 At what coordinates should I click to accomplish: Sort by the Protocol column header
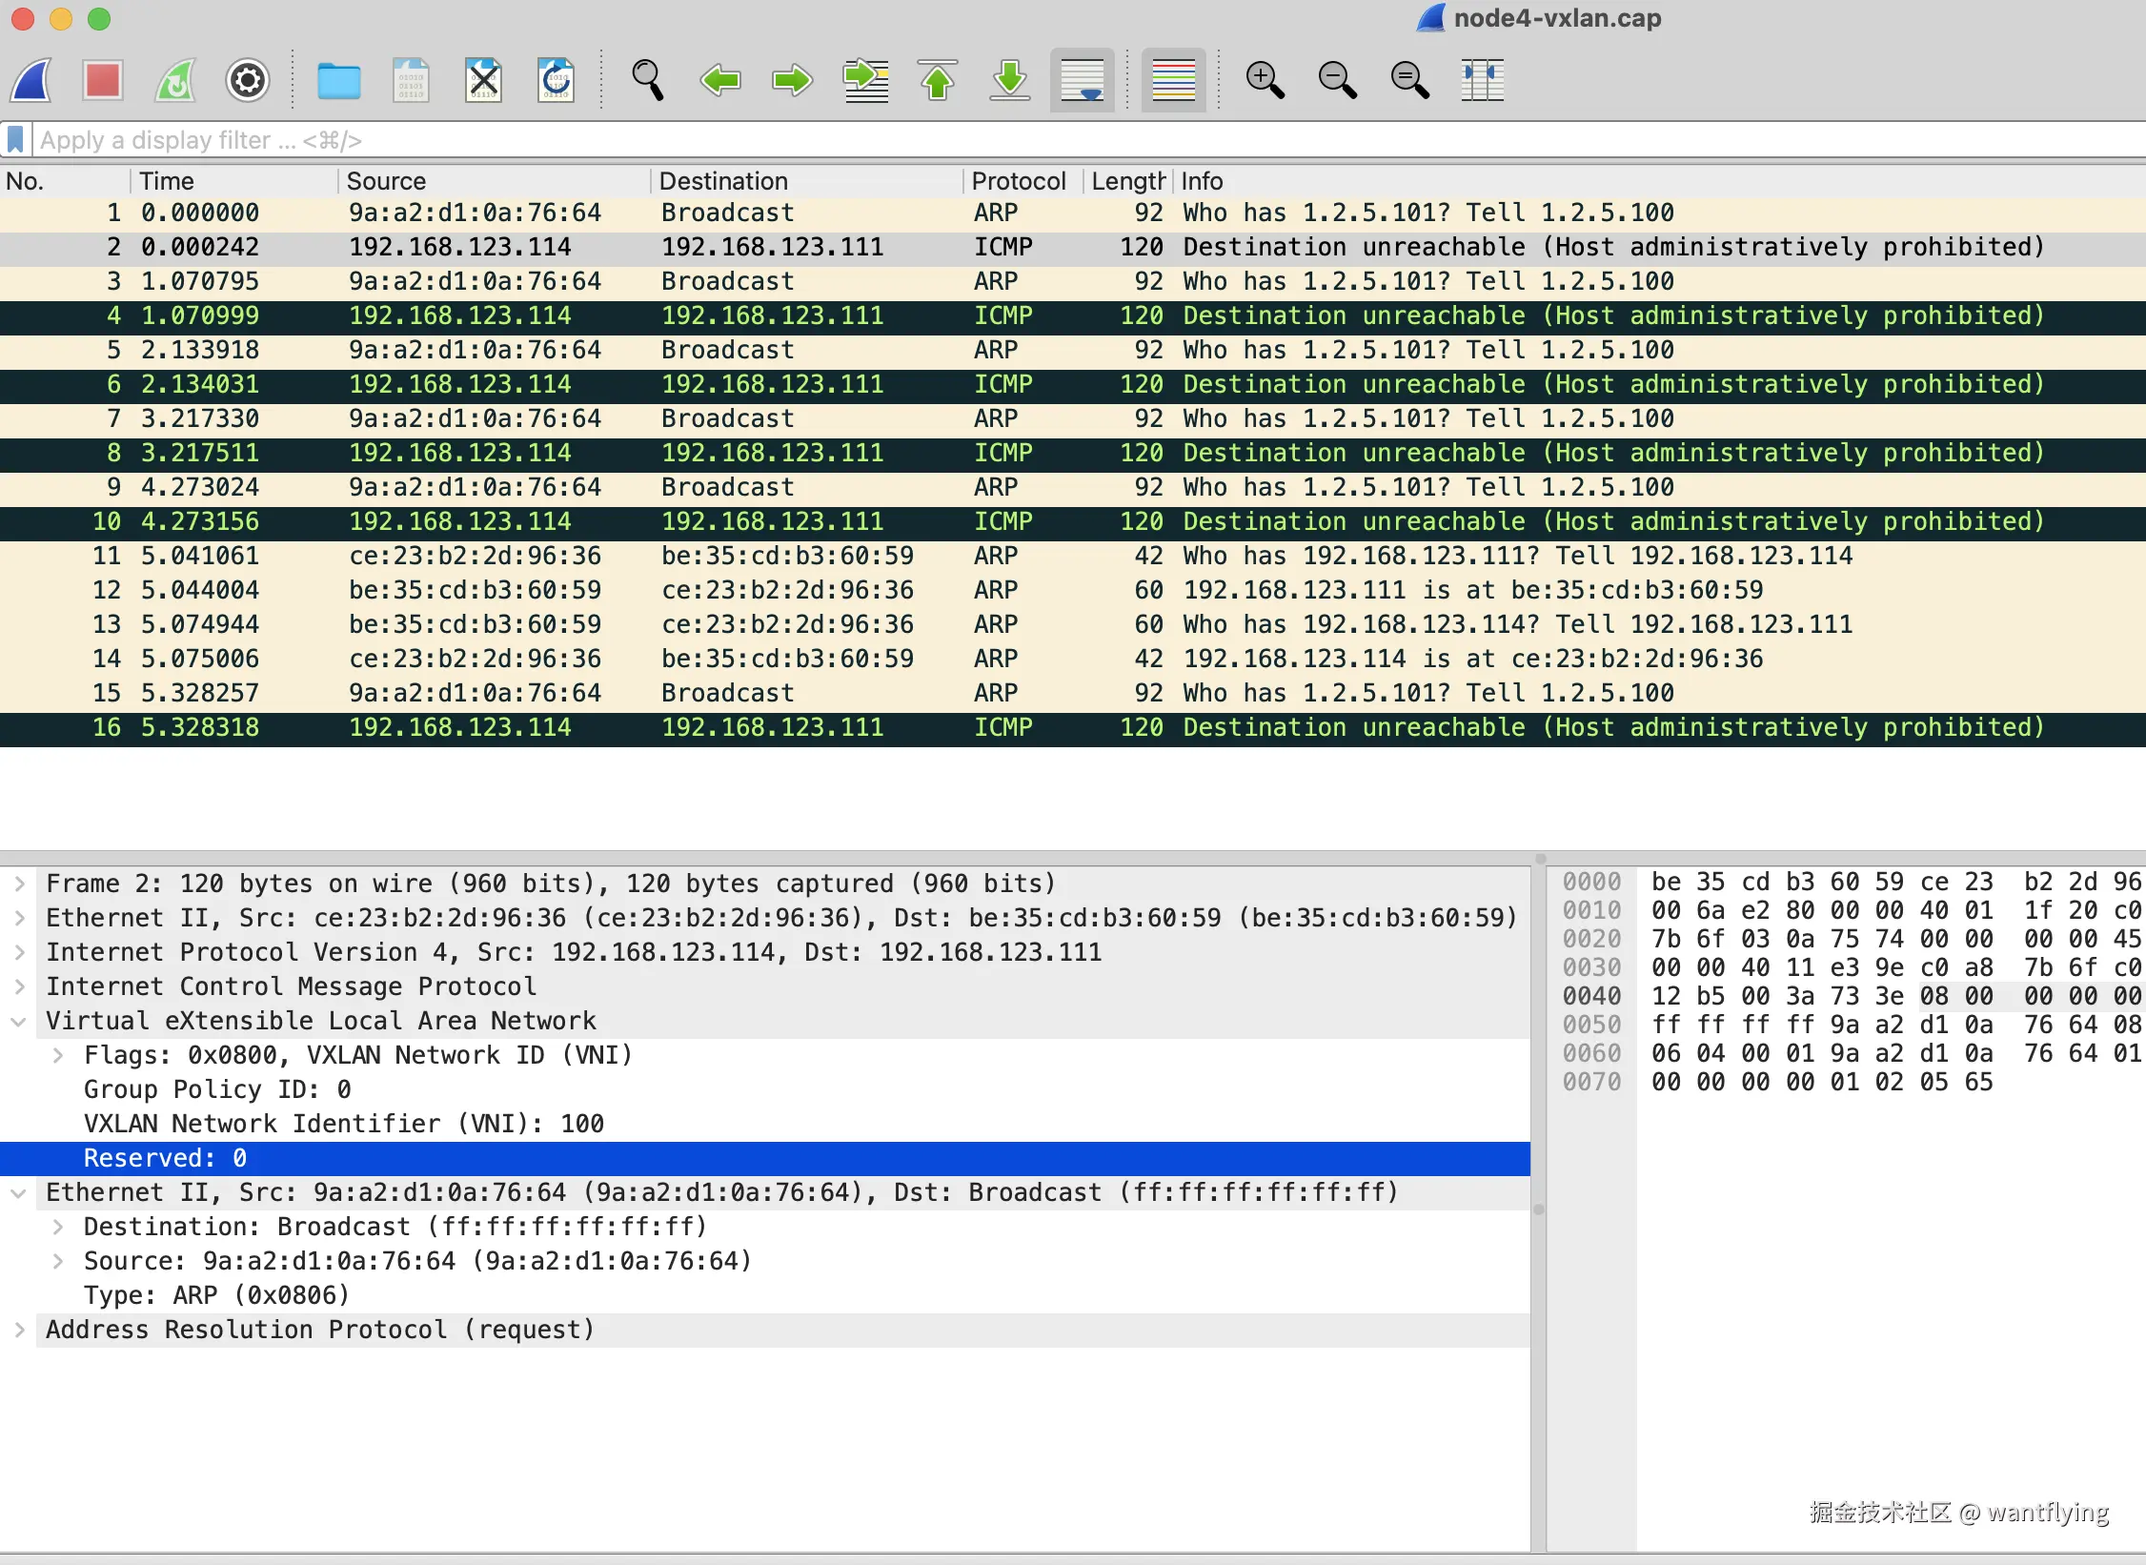(x=1018, y=181)
